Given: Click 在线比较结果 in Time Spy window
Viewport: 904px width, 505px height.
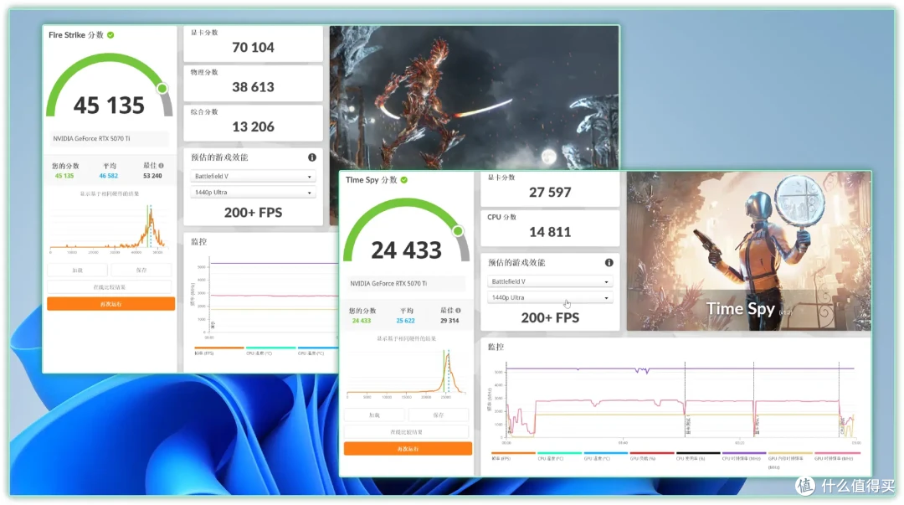Looking at the screenshot, I should coord(407,431).
